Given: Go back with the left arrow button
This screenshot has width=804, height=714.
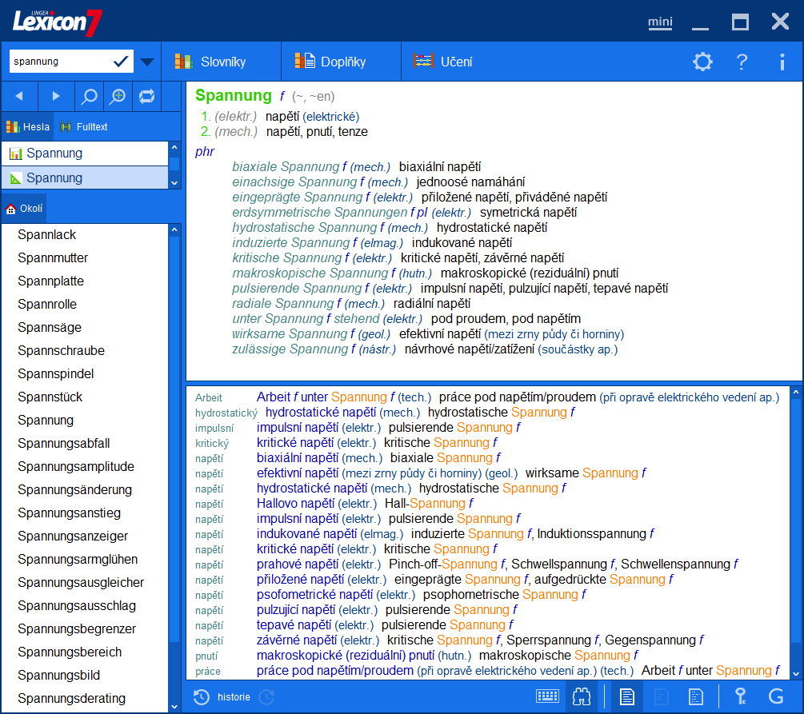Looking at the screenshot, I should click(19, 96).
